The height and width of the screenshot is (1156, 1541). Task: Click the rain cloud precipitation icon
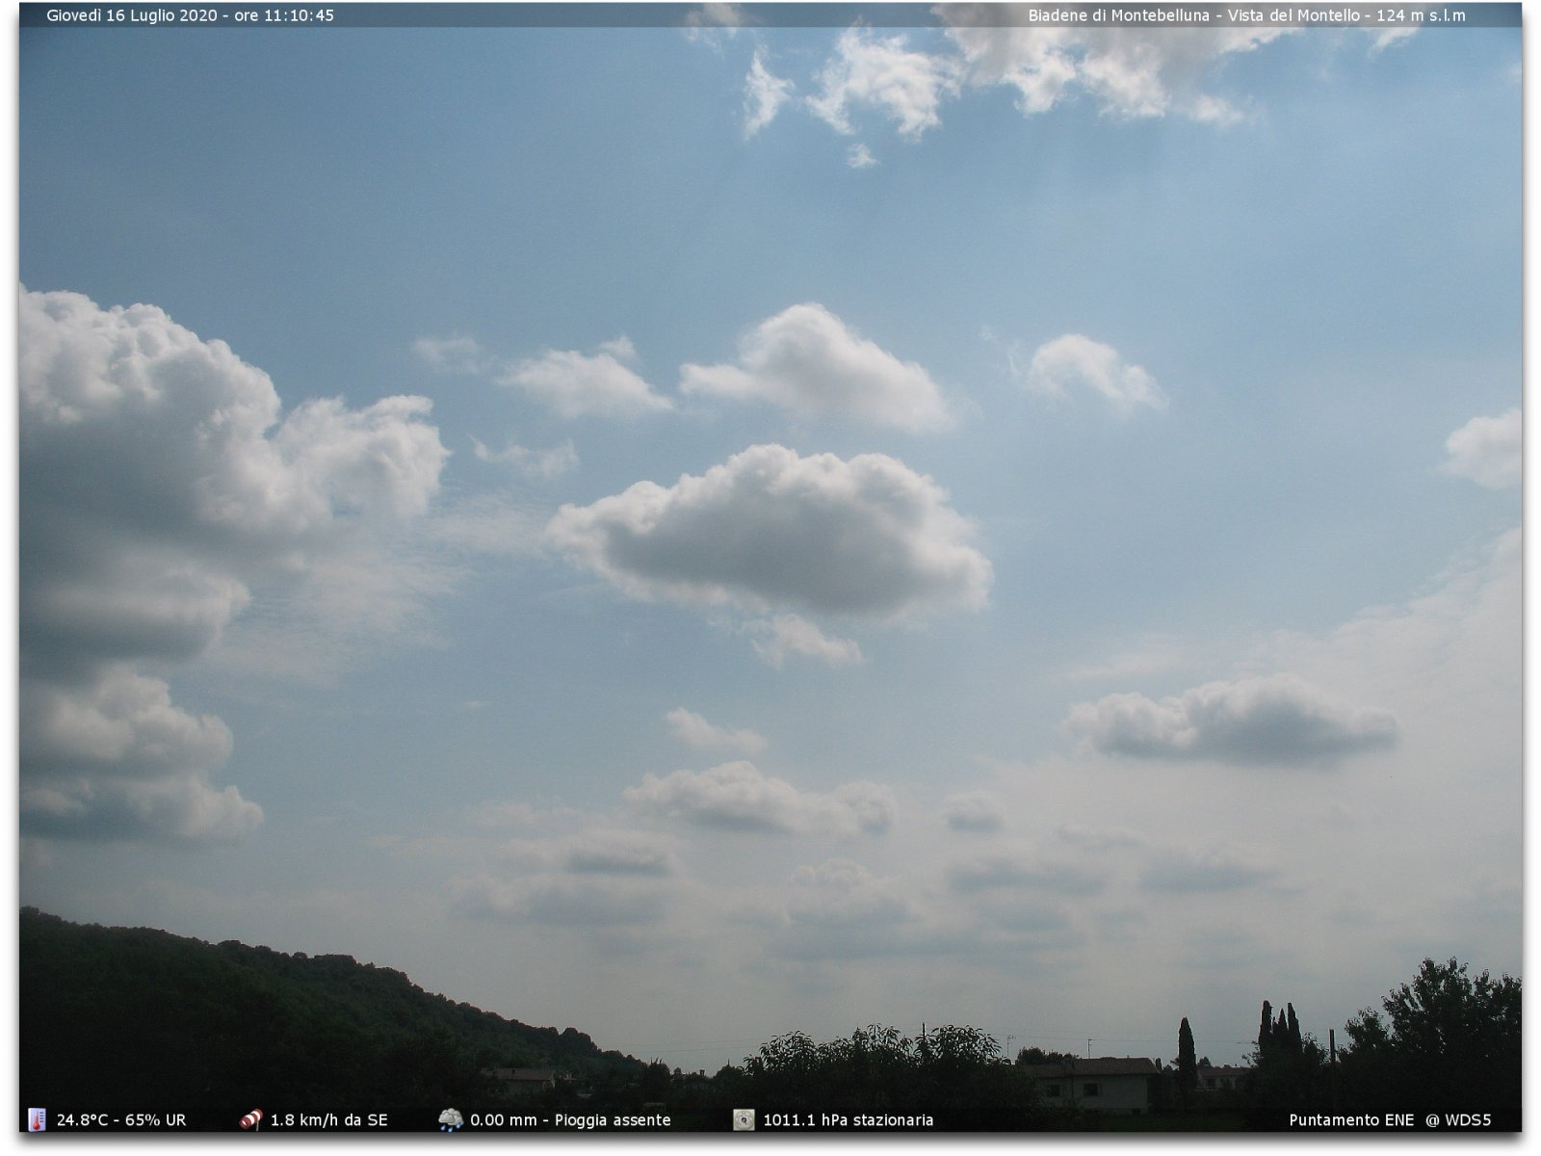(450, 1119)
